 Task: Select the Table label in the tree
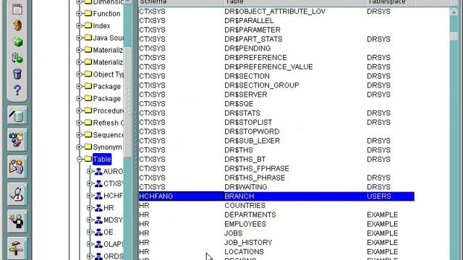click(102, 159)
